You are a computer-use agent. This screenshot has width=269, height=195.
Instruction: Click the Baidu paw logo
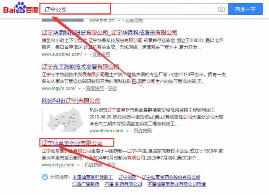[21, 8]
